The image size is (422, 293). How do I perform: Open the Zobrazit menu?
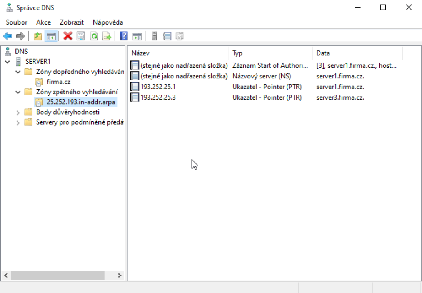[x=72, y=22]
